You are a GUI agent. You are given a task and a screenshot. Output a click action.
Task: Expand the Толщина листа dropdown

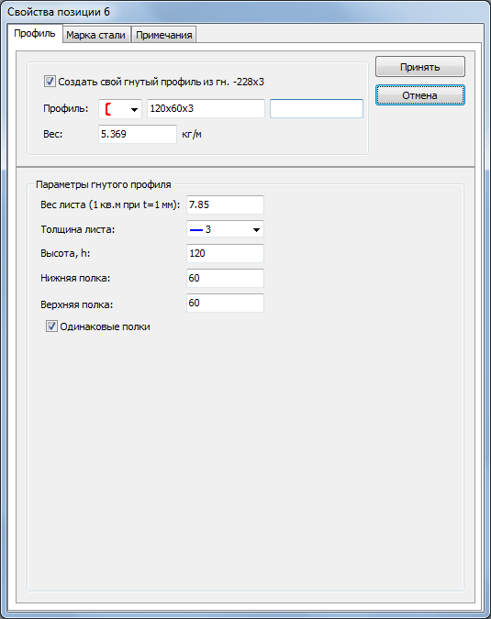[x=256, y=230]
